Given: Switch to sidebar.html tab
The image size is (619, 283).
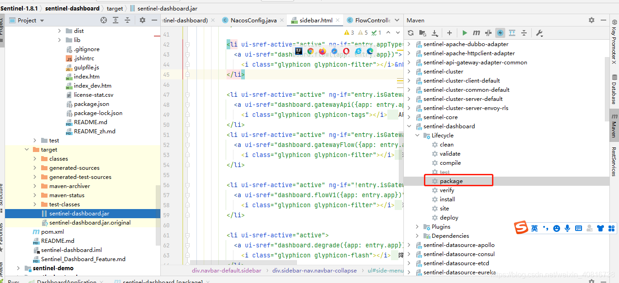Looking at the screenshot, I should [316, 20].
